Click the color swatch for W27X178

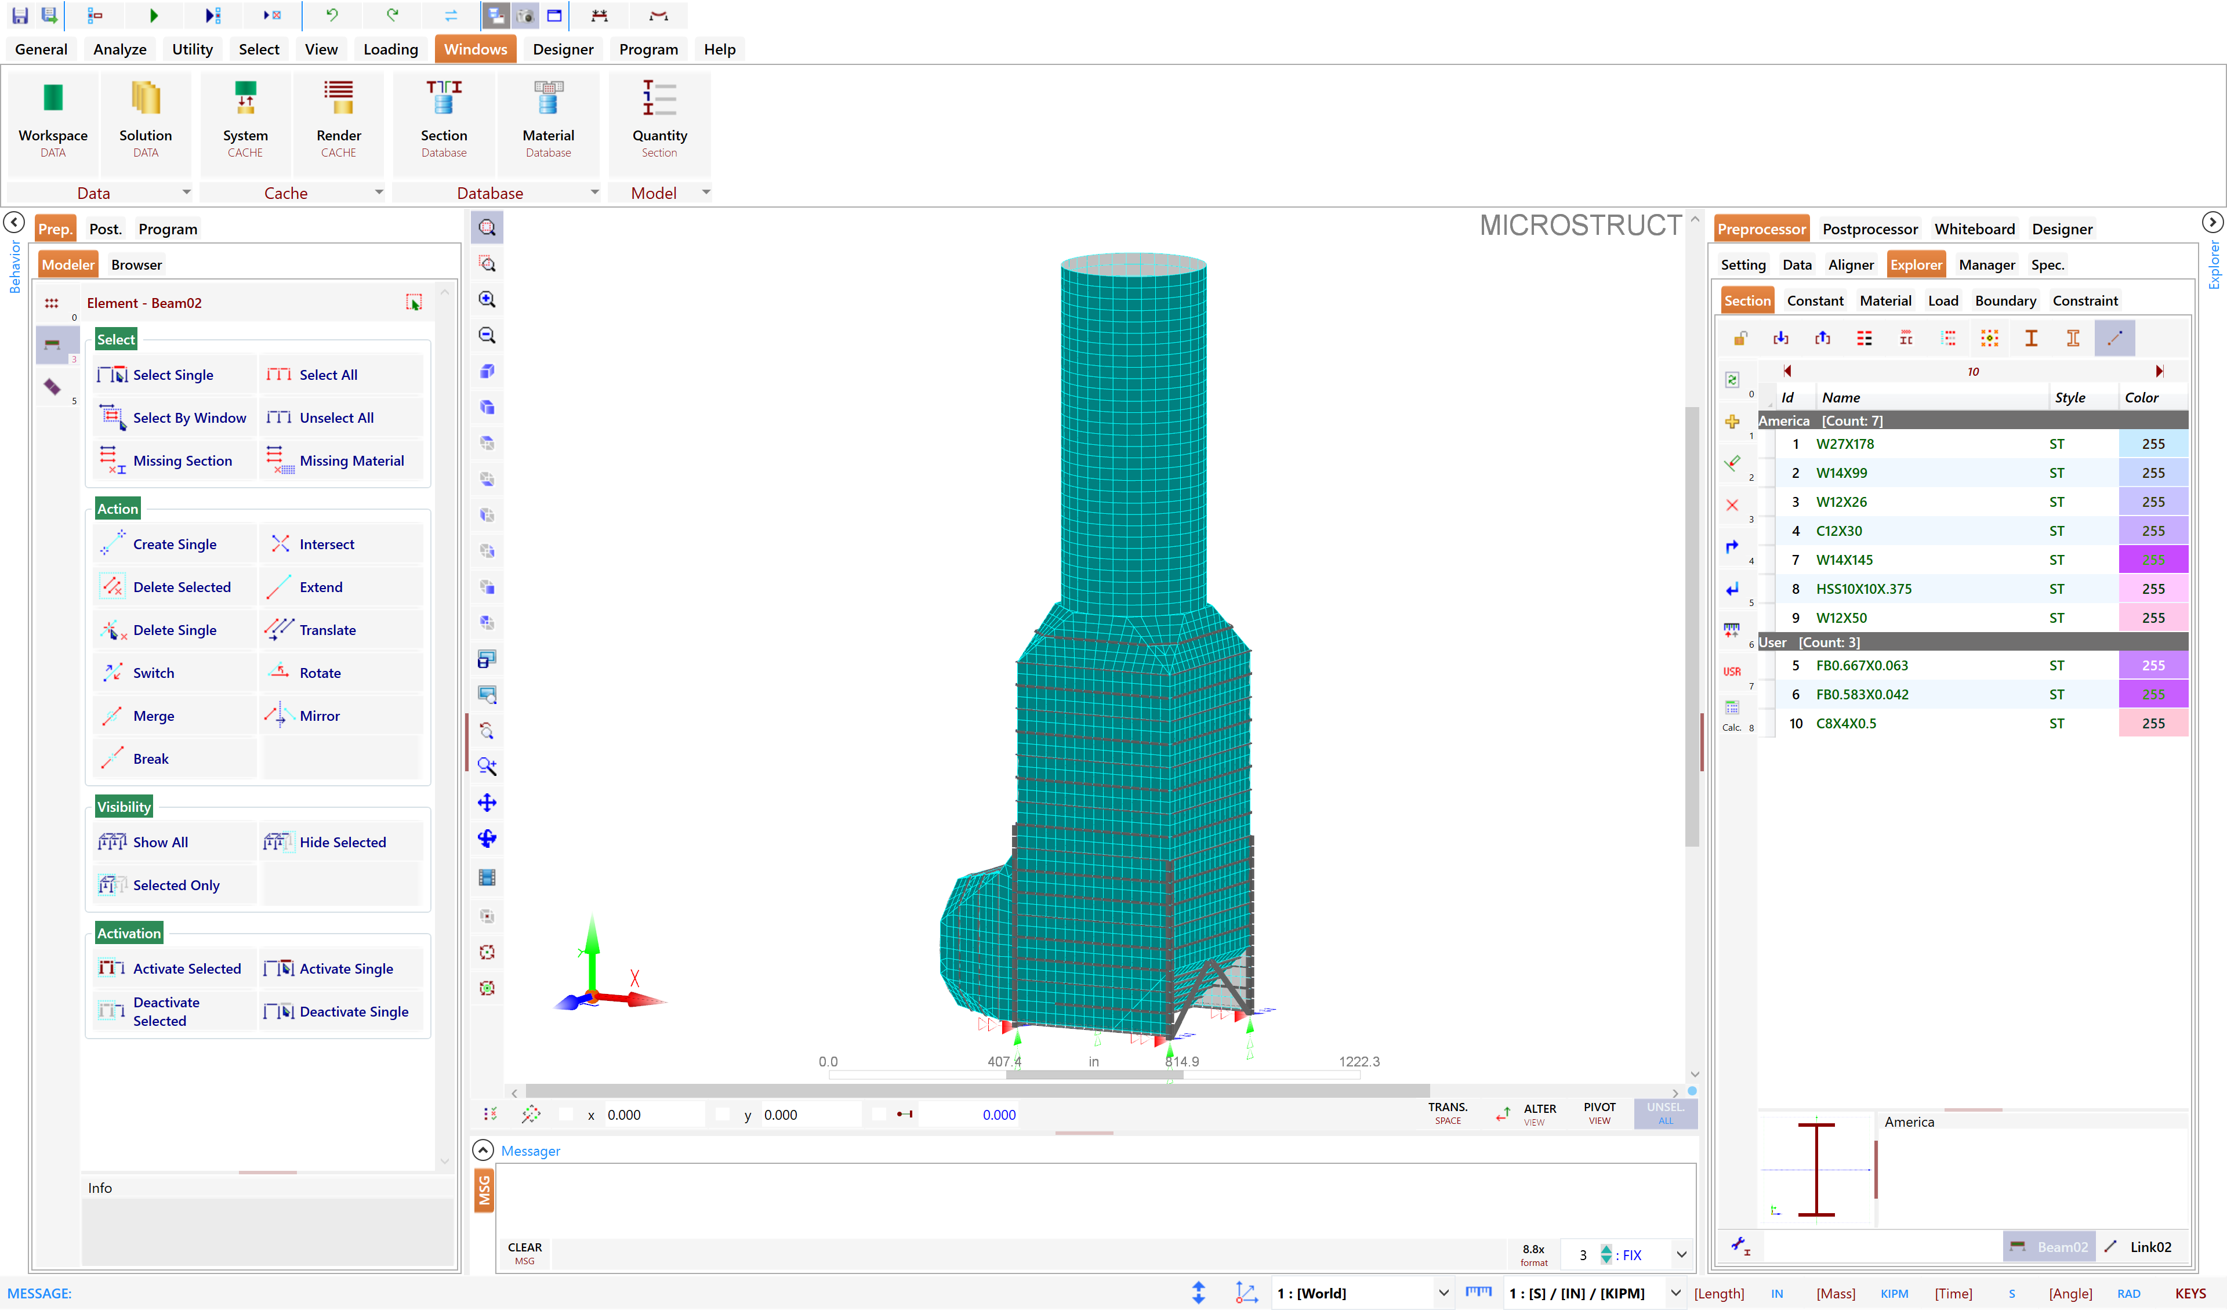pos(2153,444)
